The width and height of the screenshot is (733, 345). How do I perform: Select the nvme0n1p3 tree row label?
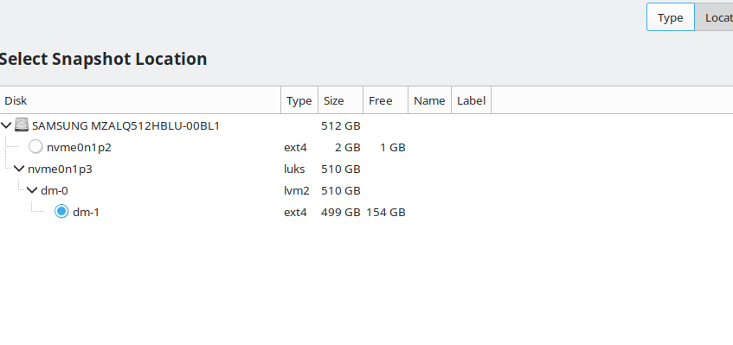(x=60, y=169)
